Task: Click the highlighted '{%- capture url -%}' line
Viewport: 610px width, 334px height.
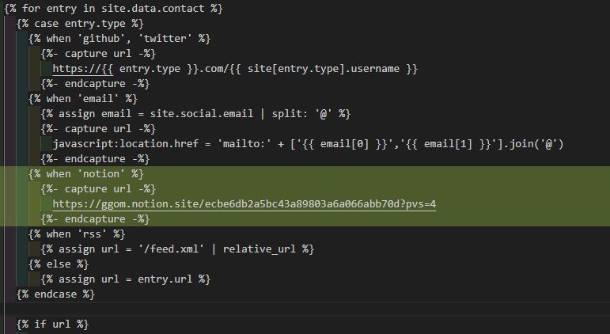Action: point(98,189)
